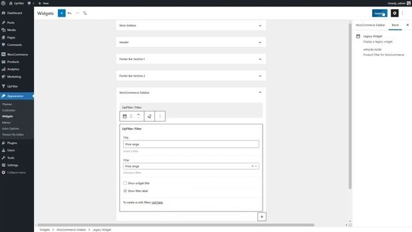Go to Menus submenu
The width and height of the screenshot is (412, 232).
6,122
